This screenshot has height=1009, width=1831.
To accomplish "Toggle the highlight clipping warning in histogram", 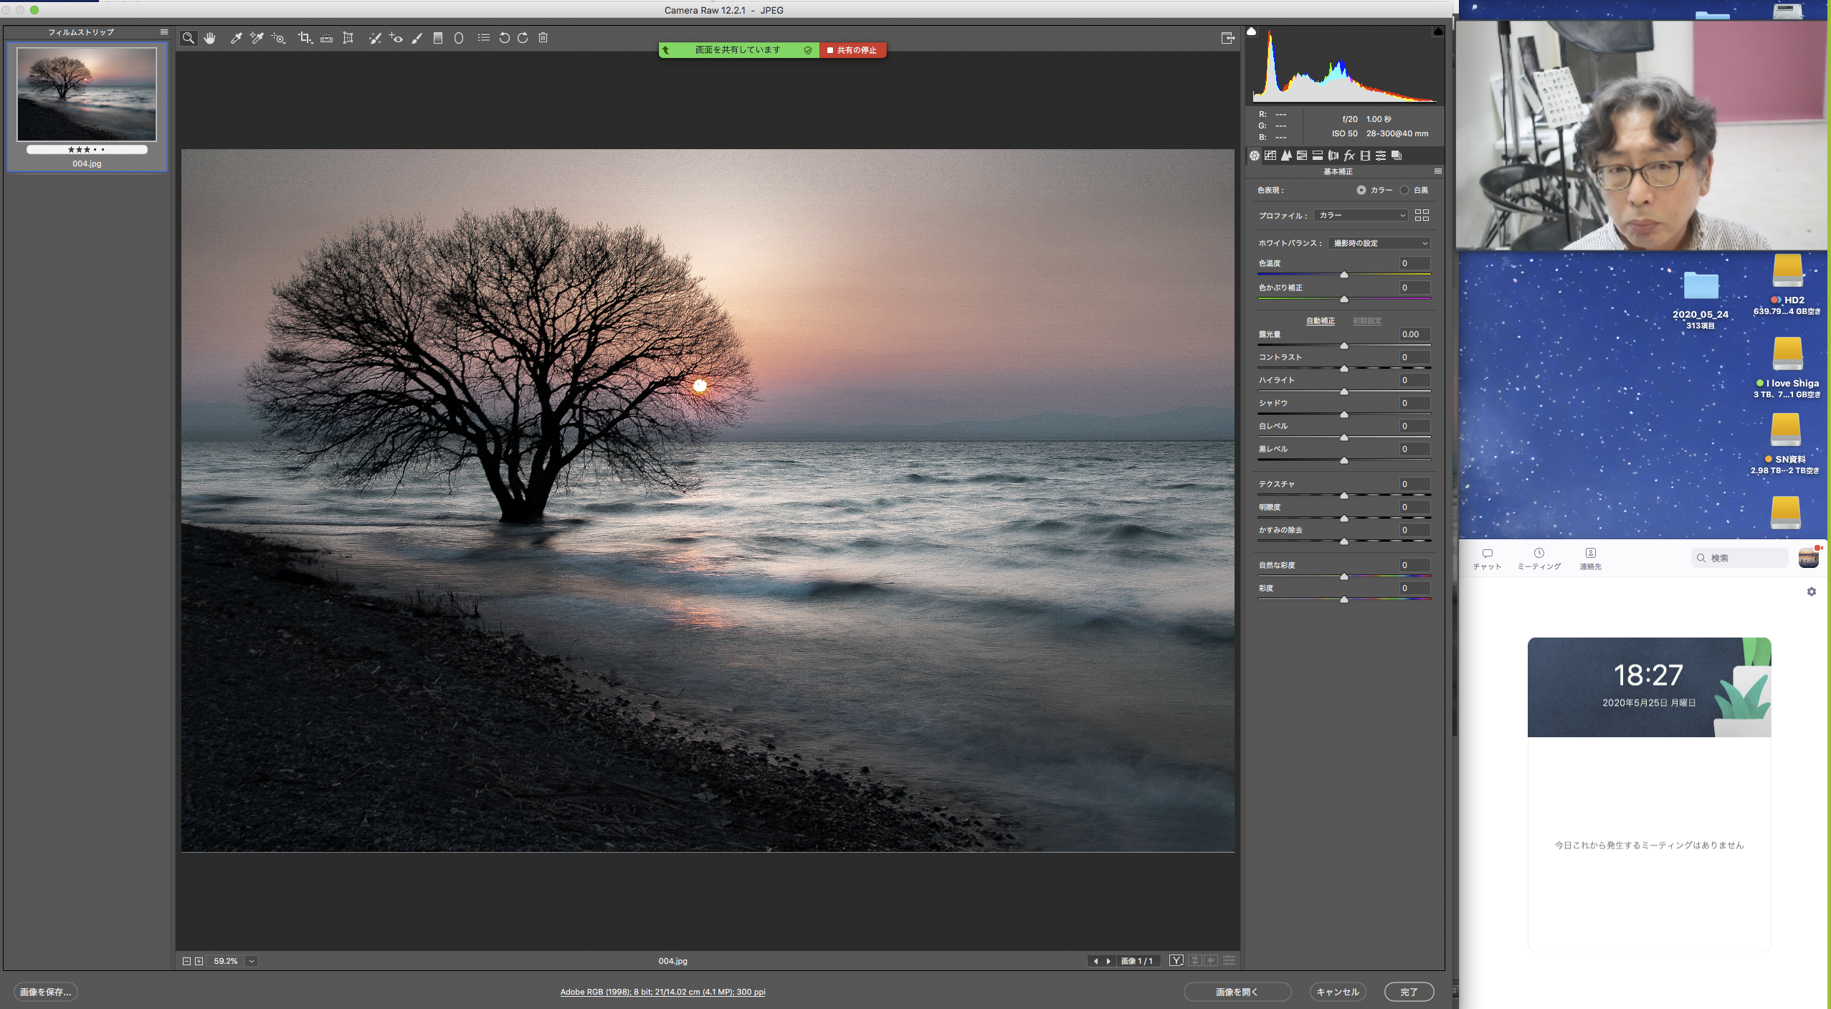I will (1437, 32).
